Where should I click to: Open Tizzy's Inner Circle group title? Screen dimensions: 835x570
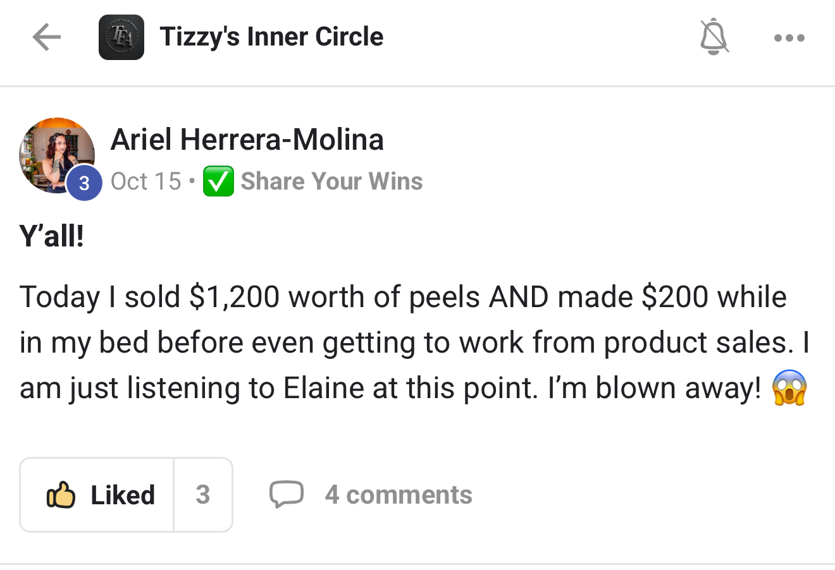pyautogui.click(x=271, y=37)
